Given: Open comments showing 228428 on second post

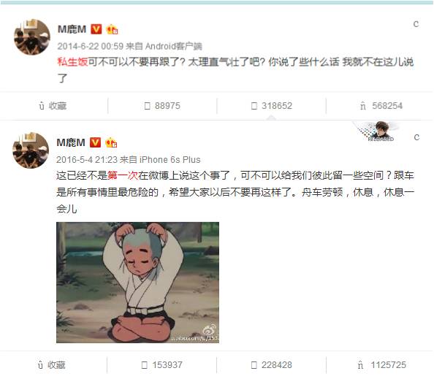Looking at the screenshot, I should click(x=272, y=365).
